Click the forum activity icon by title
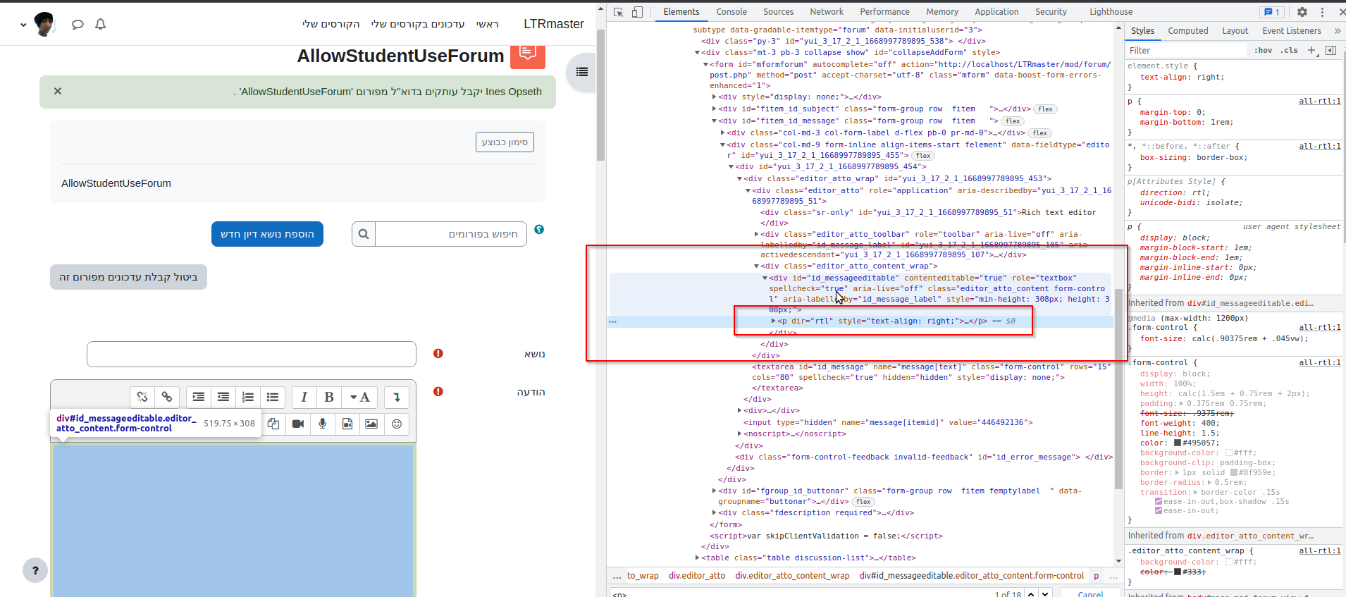Image resolution: width=1346 pixels, height=597 pixels. point(528,55)
